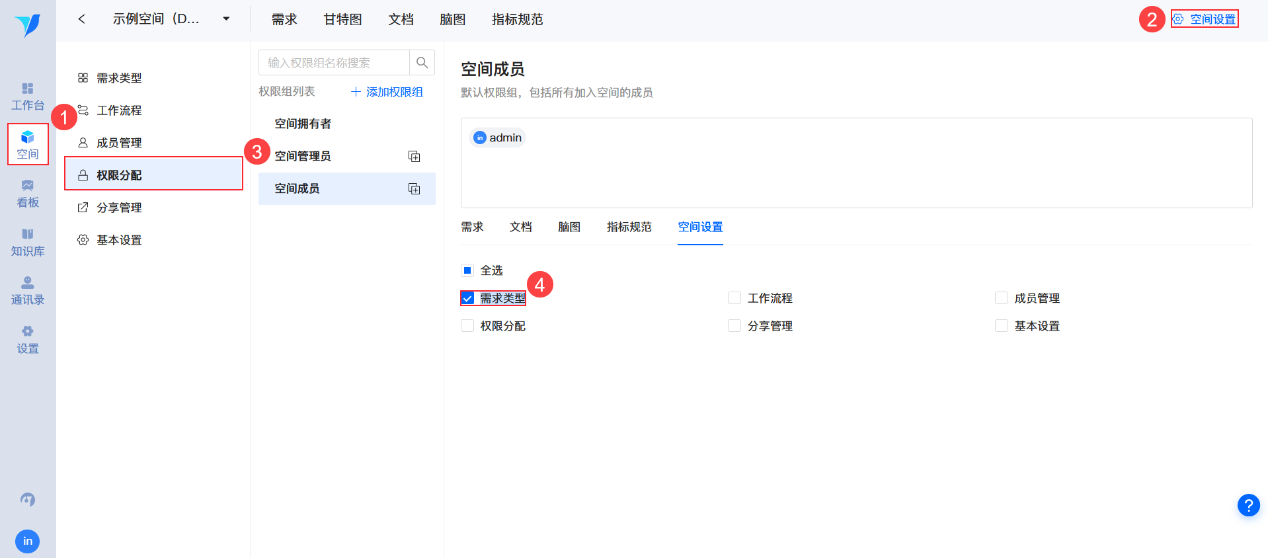Screen dimensions: 1268x558
Task: Click the 空间设置 link at top right
Action: tap(1212, 19)
